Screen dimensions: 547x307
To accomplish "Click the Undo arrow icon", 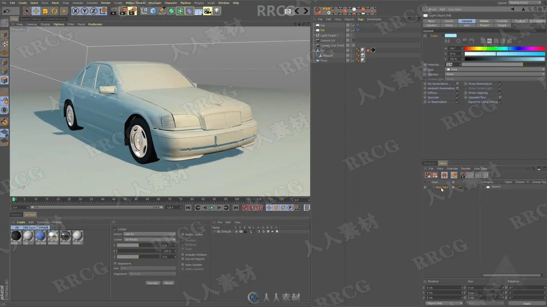I will point(7,11).
